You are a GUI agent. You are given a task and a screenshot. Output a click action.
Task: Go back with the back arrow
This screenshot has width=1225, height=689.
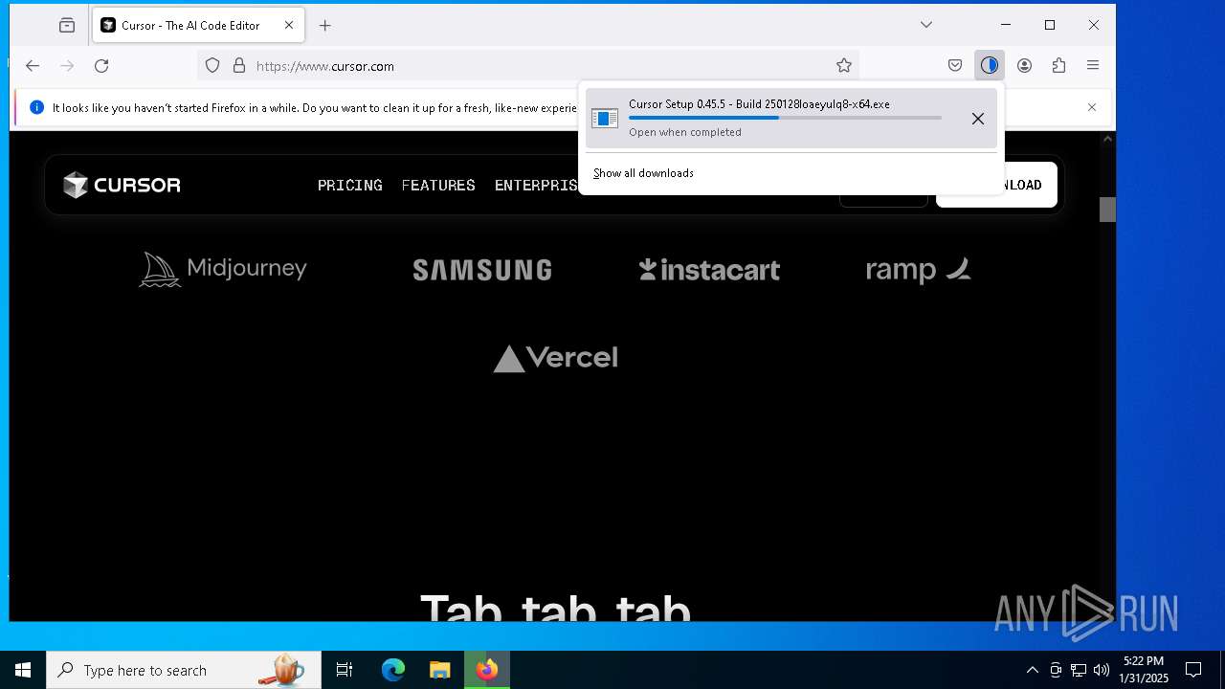pyautogui.click(x=33, y=66)
